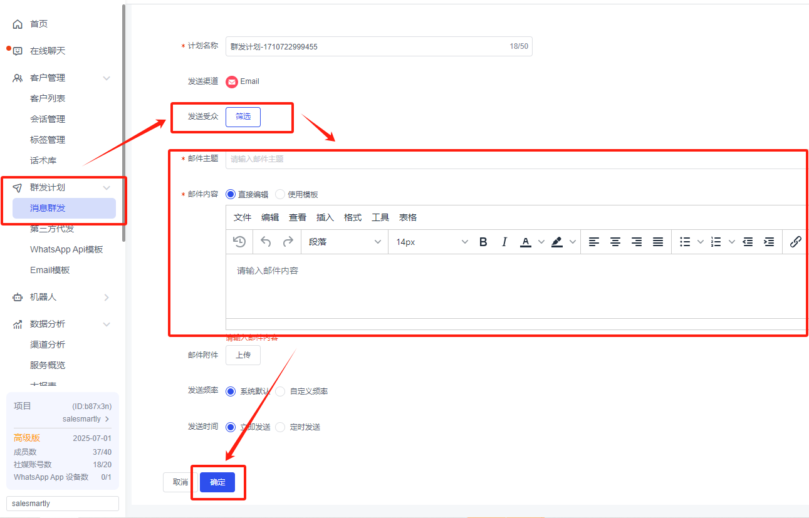
Task: Open the 格式 menu in the editor
Action: point(353,217)
